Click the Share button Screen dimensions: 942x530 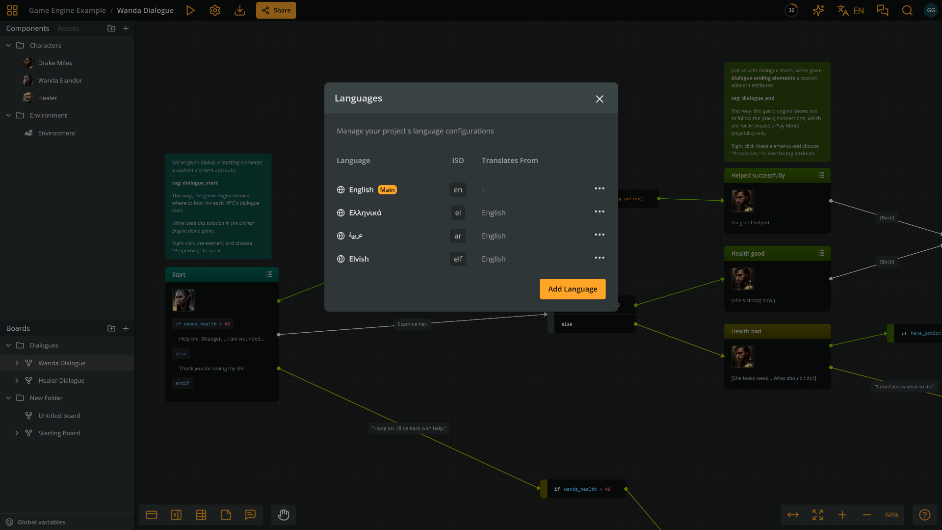(x=276, y=10)
